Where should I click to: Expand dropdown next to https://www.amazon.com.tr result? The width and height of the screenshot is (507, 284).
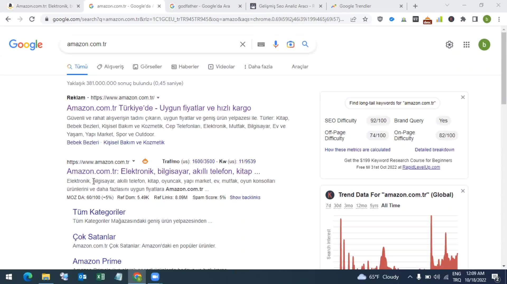134,161
